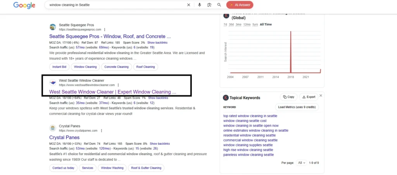The image size is (397, 175).
Task: Click the Services sitelink chip
Action: click(88, 168)
